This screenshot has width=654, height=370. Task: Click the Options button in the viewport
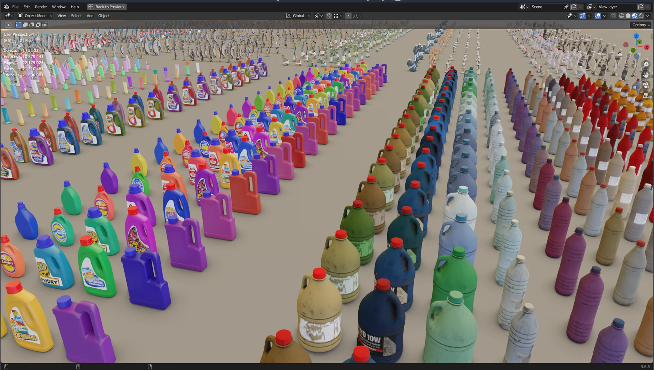[640, 25]
